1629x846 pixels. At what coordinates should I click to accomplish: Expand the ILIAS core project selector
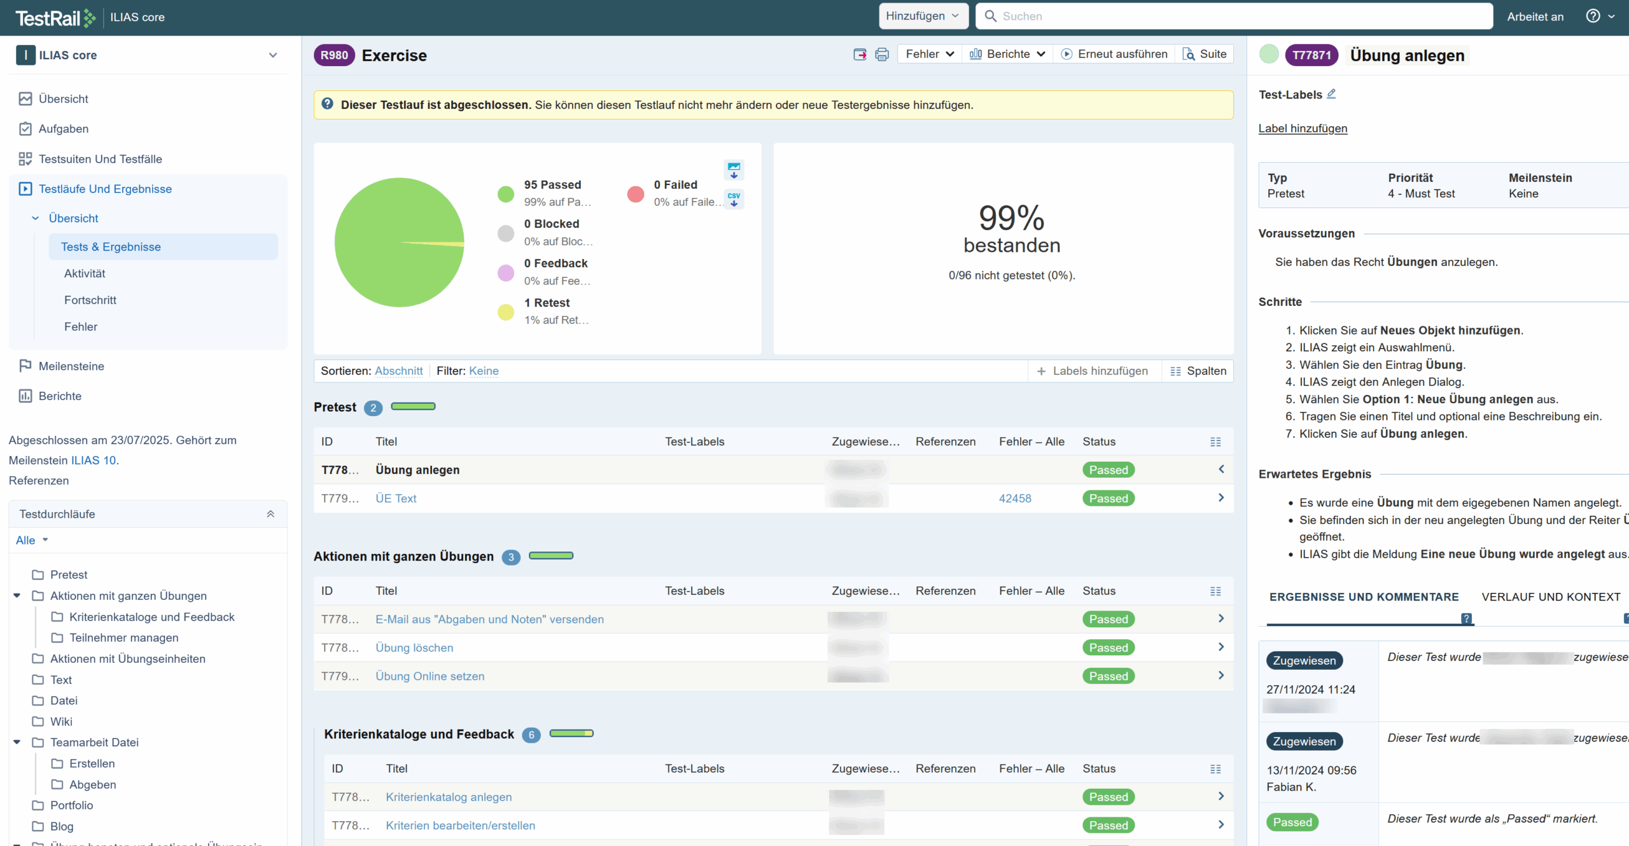pos(273,55)
